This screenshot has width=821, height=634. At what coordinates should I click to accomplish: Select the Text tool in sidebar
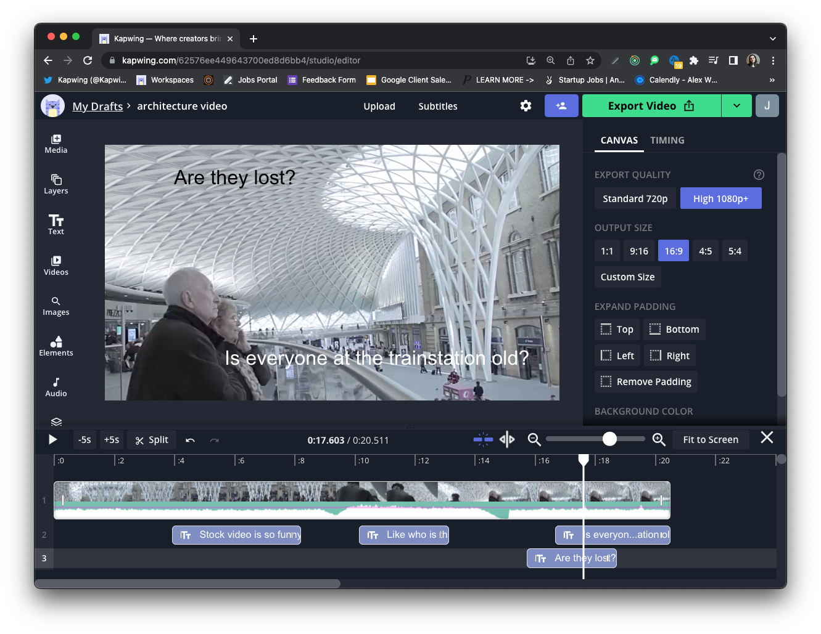tap(56, 224)
